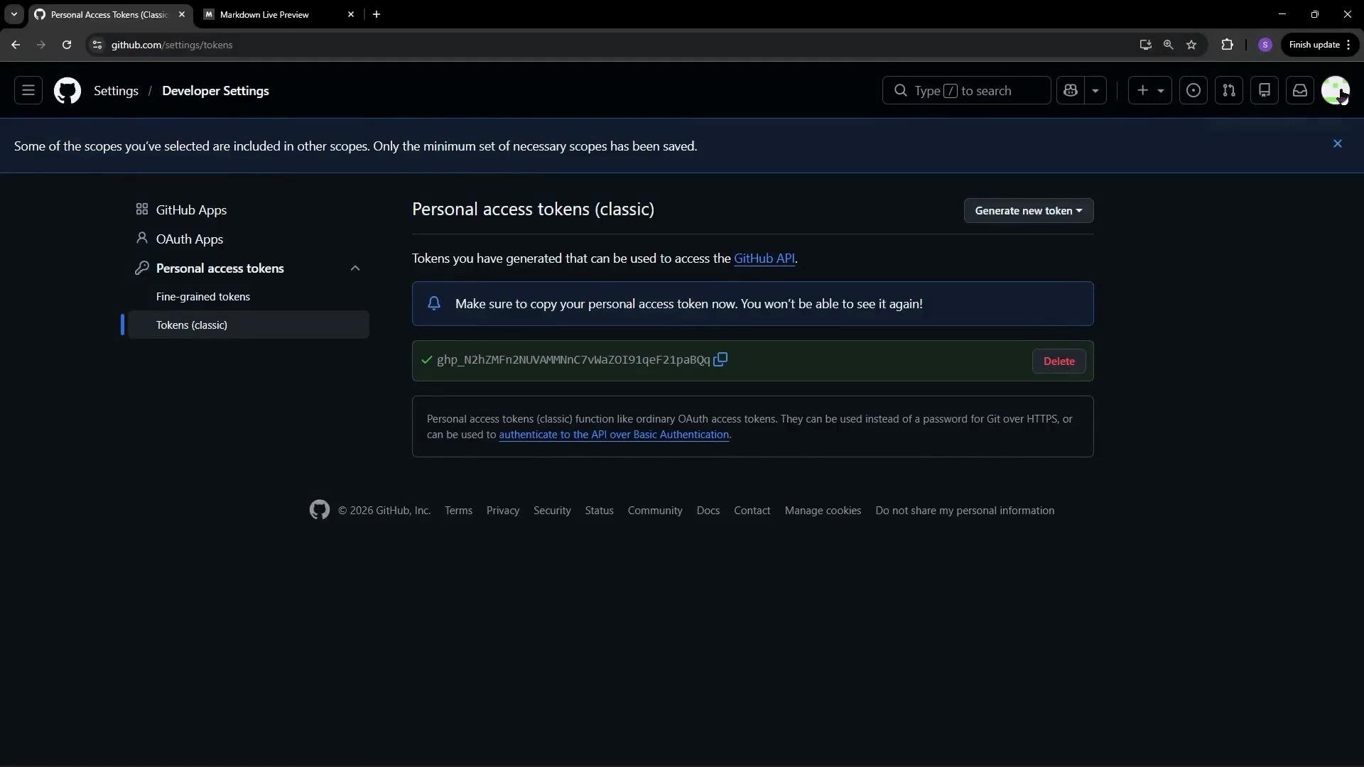The image size is (1364, 767).
Task: Click the GitHub Octocat logo in the header
Action: tap(67, 91)
